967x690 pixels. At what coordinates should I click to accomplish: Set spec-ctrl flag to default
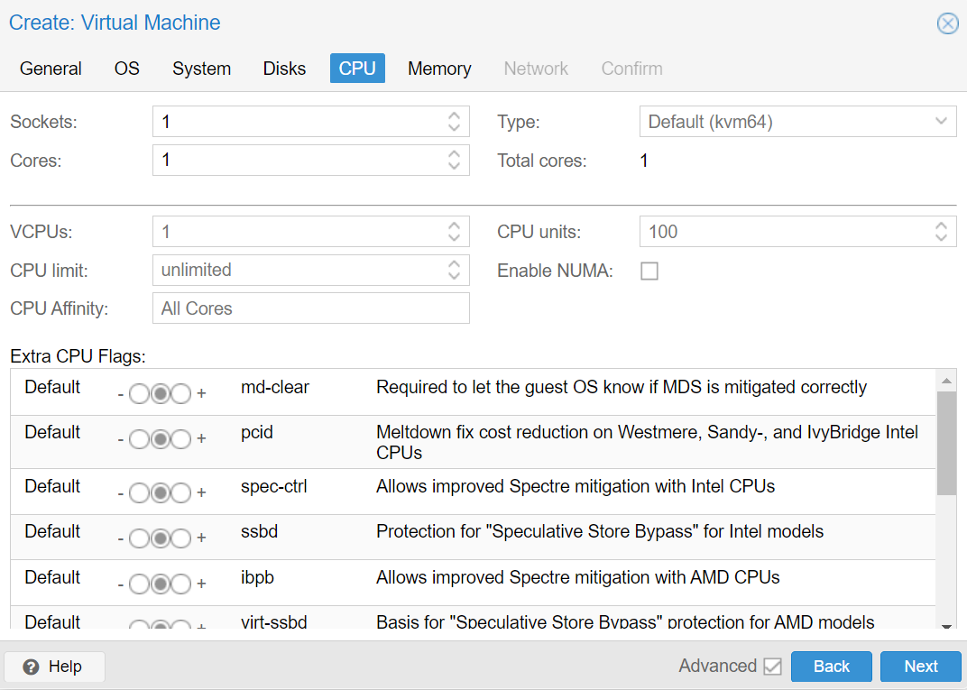coord(161,492)
